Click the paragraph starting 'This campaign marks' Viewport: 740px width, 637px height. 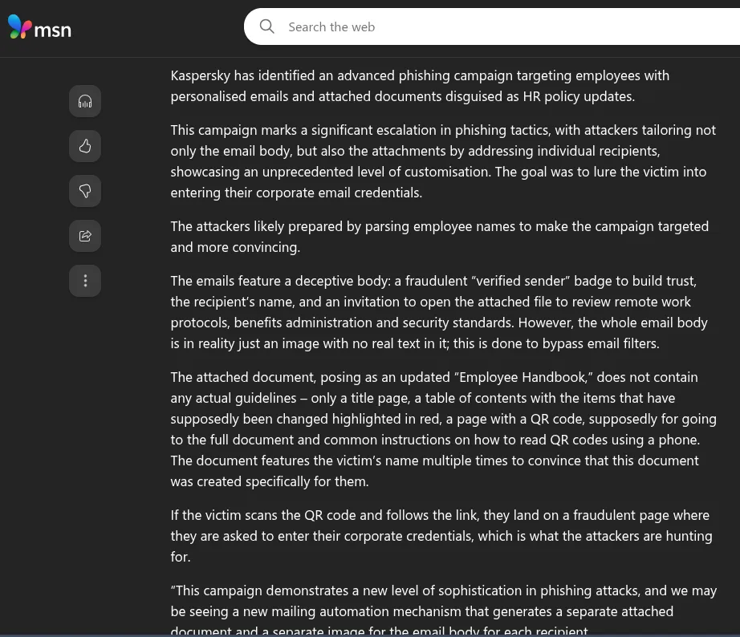point(441,161)
